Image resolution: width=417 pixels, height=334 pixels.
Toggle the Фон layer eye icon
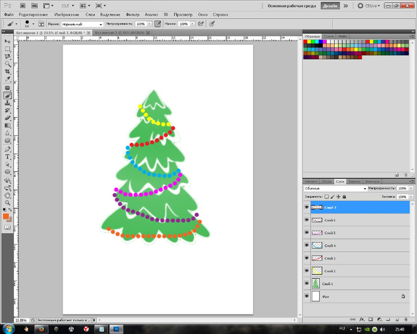[307, 297]
